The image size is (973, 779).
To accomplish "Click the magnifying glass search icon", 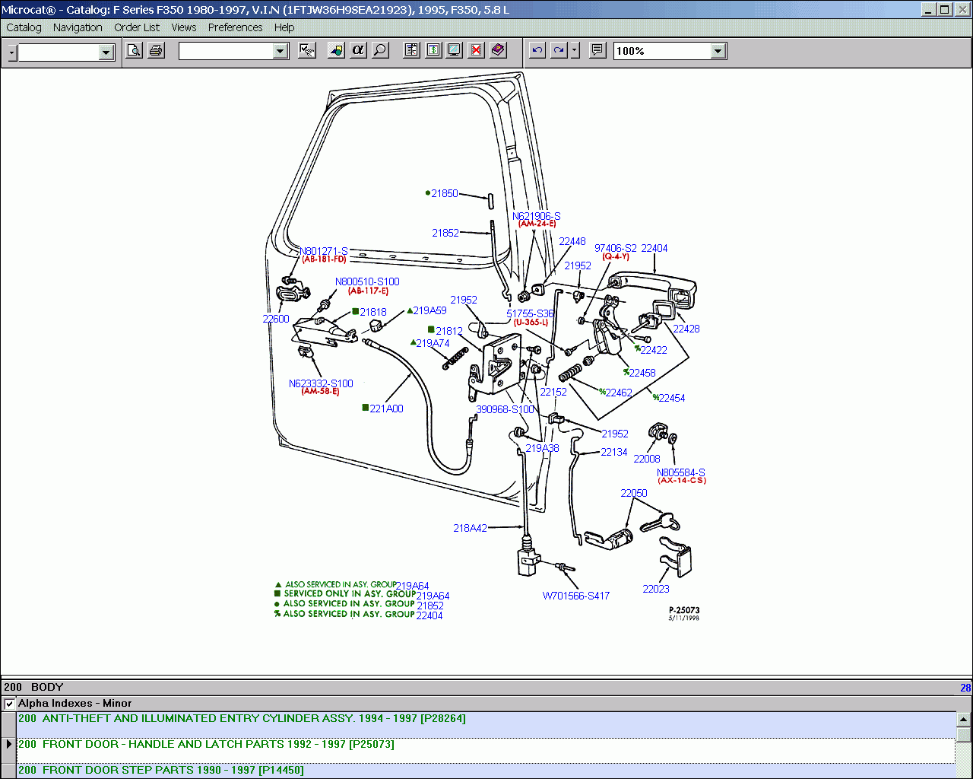I will point(380,51).
